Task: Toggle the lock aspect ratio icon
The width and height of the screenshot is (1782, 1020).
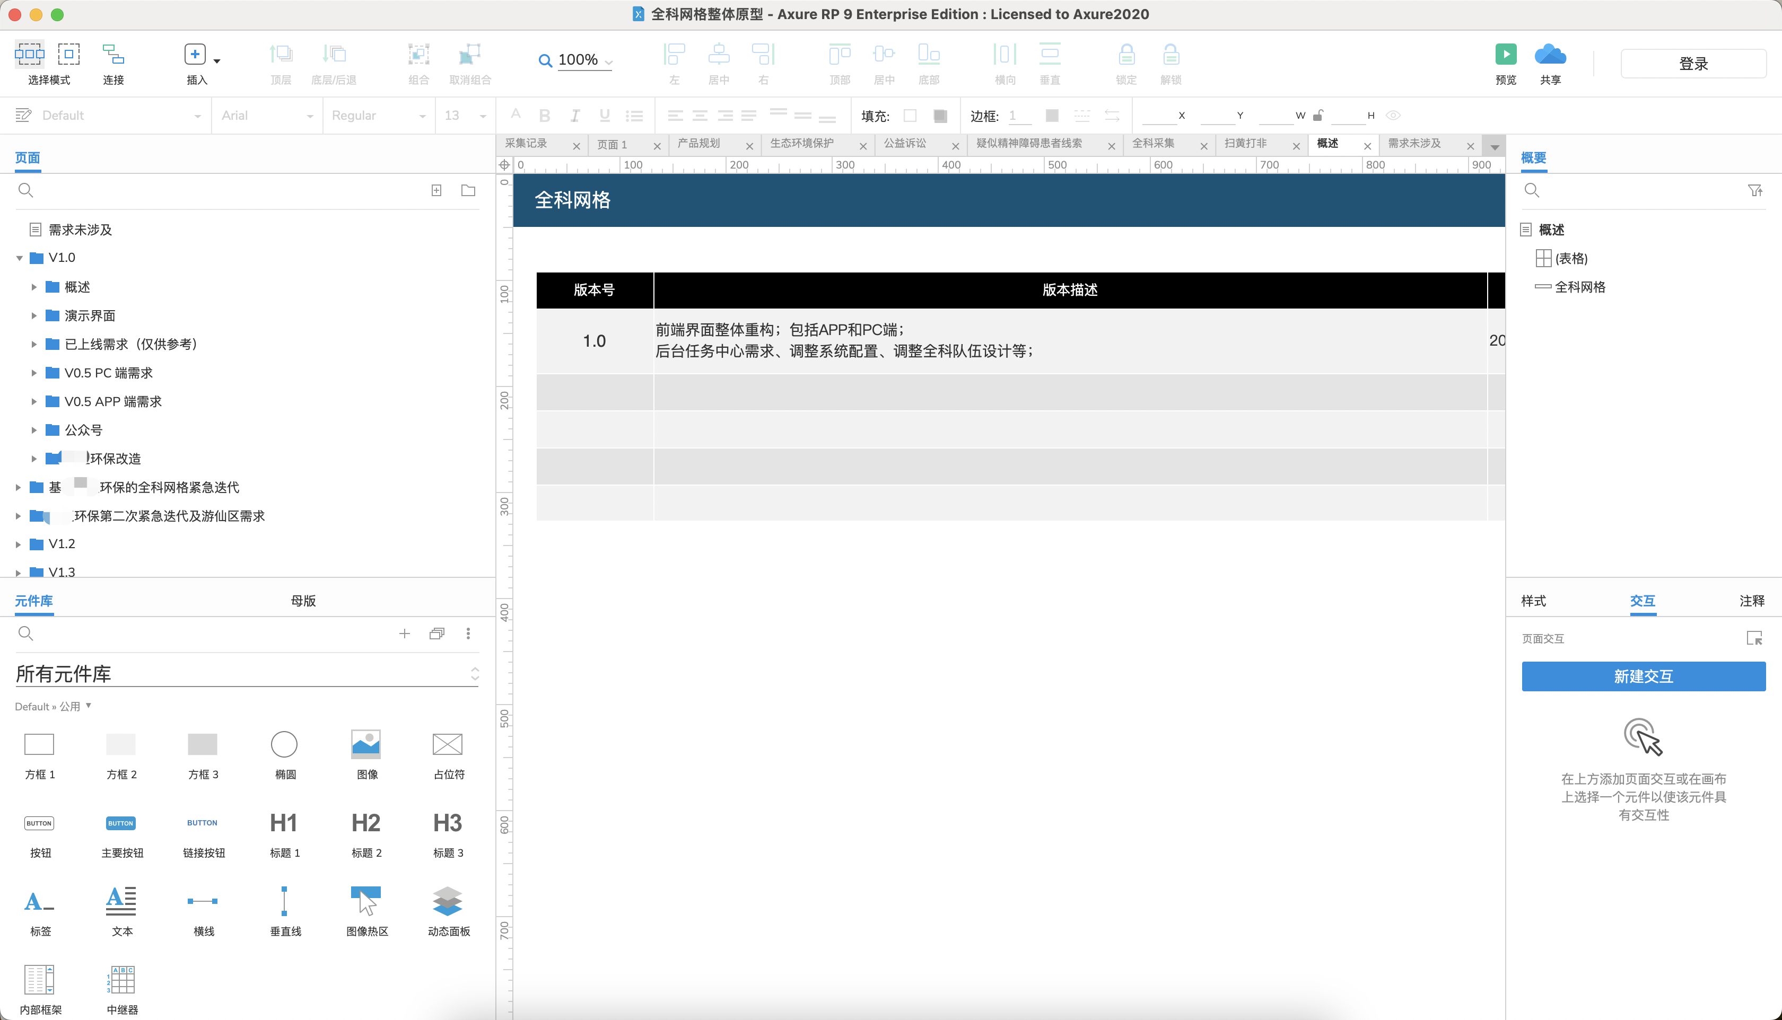Action: click(1318, 115)
